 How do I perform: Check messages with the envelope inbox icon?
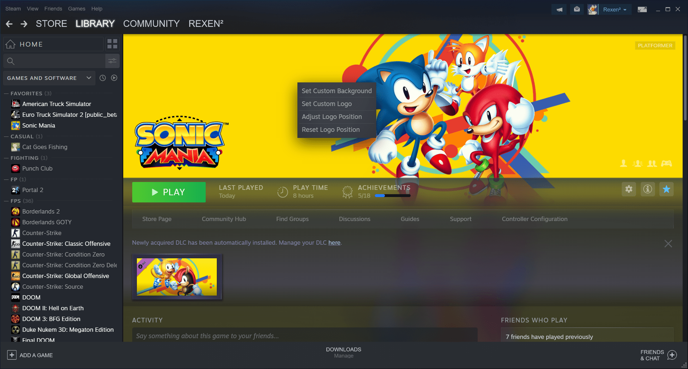(x=577, y=9)
